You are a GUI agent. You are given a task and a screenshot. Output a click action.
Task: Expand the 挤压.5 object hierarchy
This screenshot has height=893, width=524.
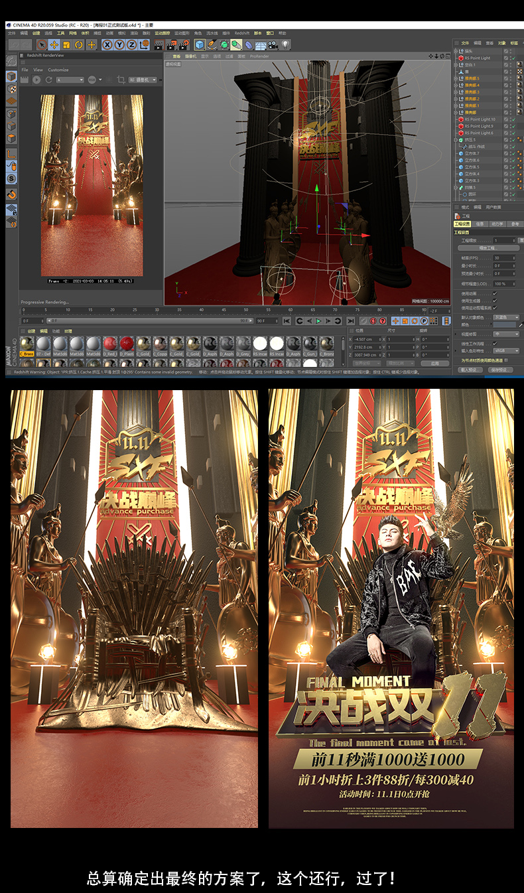456,139
